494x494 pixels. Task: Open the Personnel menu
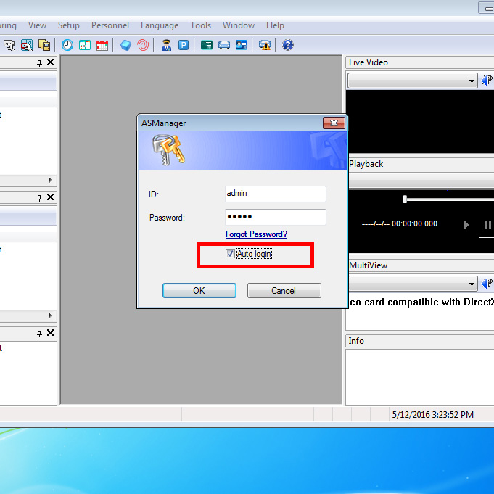(110, 25)
